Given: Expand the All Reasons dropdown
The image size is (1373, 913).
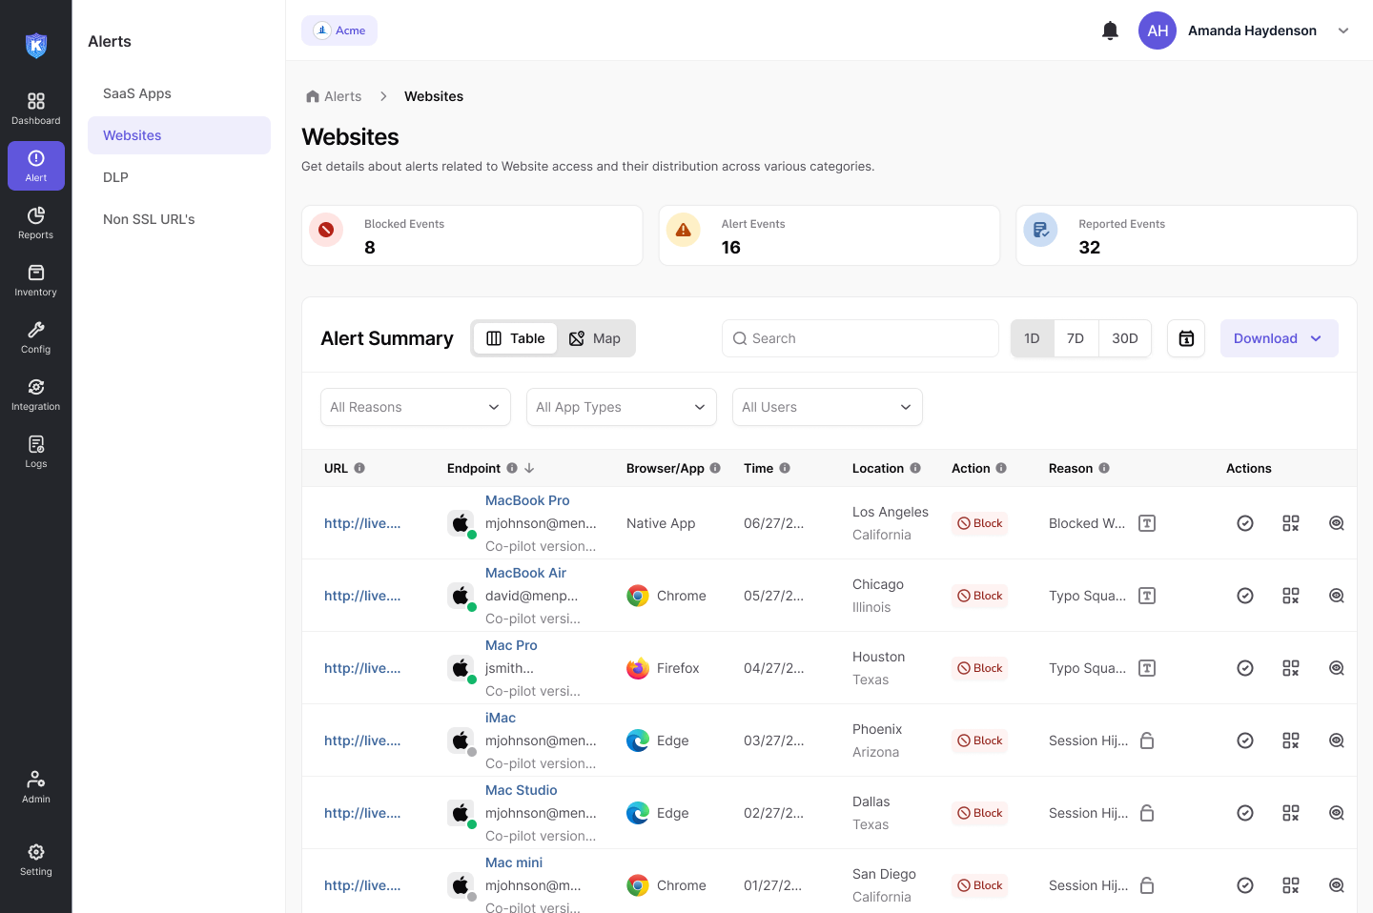Looking at the screenshot, I should [x=415, y=407].
